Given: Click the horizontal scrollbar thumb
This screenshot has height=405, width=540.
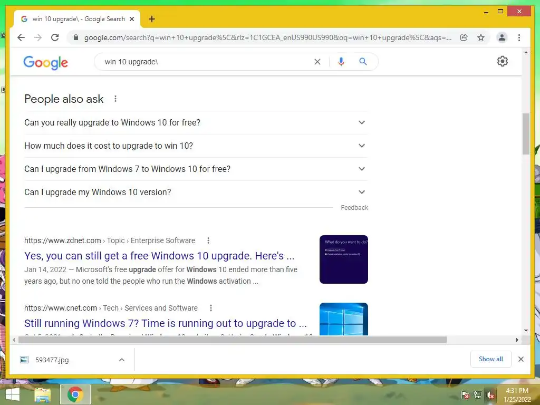Looking at the screenshot, I should pos(233,340).
